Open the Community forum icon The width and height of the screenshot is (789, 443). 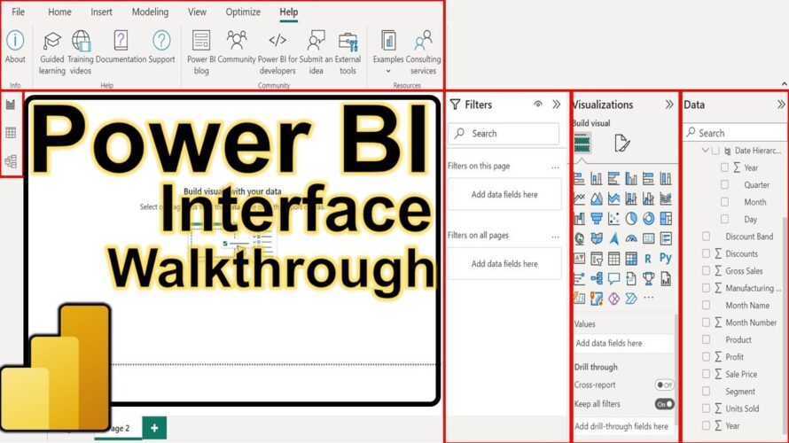coord(237,40)
